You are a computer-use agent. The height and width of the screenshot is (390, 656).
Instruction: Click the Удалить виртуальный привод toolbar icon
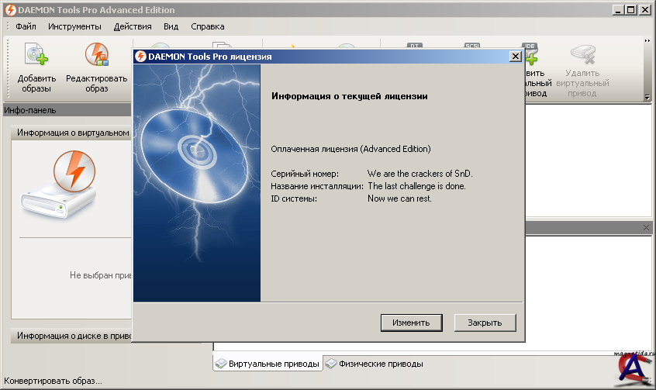(x=582, y=56)
